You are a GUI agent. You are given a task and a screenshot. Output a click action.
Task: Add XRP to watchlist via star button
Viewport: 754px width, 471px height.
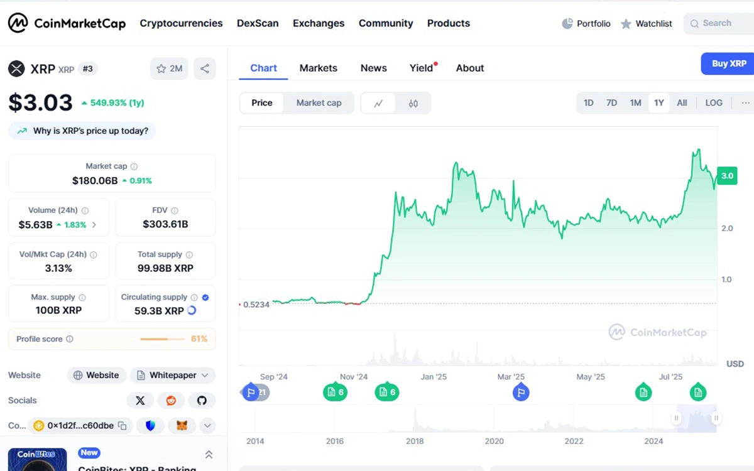pos(169,68)
